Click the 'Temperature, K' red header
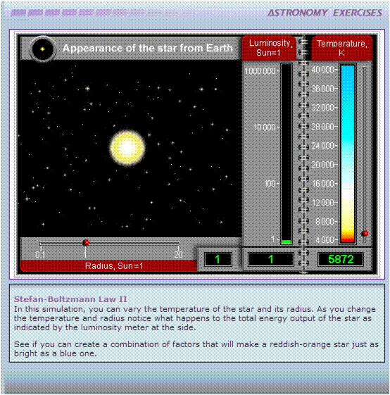Screen dimensions: 390x395 pos(341,48)
